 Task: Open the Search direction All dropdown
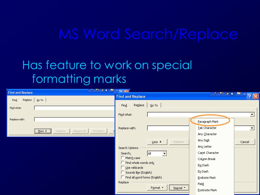[x=164, y=154]
